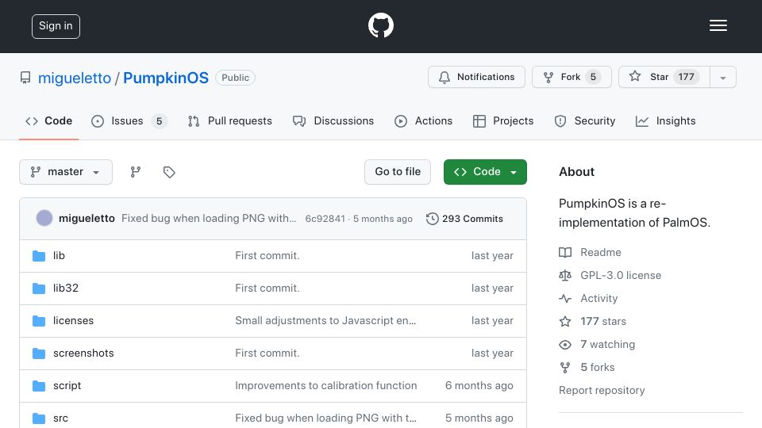Switch to the Issues tab
The width and height of the screenshot is (762, 428).
(129, 120)
